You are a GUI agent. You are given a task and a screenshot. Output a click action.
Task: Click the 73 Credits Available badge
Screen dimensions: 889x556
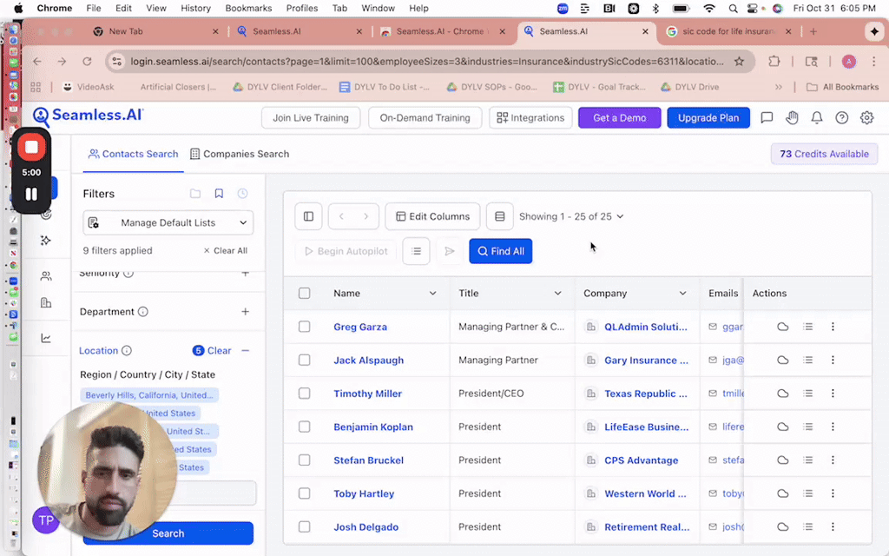tap(824, 154)
